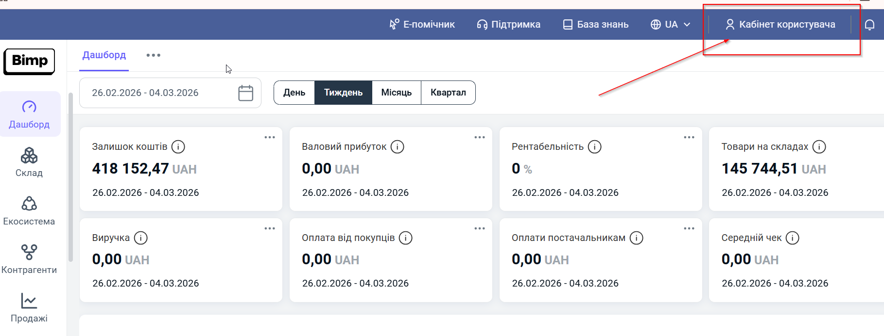Open Склад section in sidebar
This screenshot has width=884, height=336.
[x=29, y=162]
